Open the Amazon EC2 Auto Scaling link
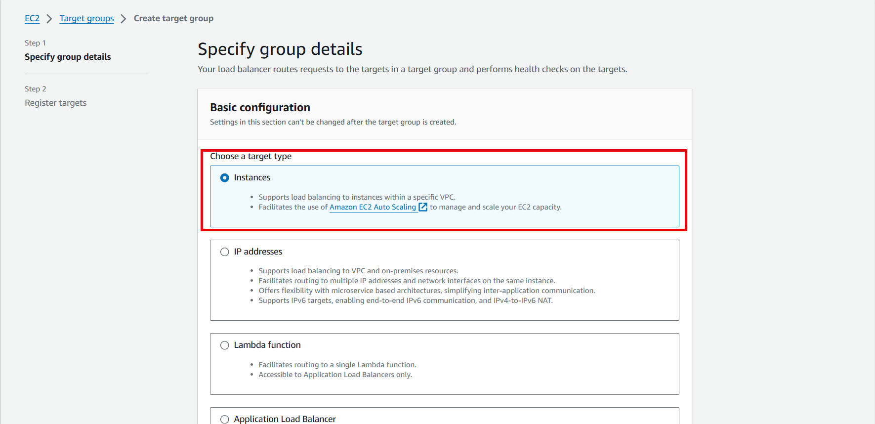875x424 pixels. [373, 207]
